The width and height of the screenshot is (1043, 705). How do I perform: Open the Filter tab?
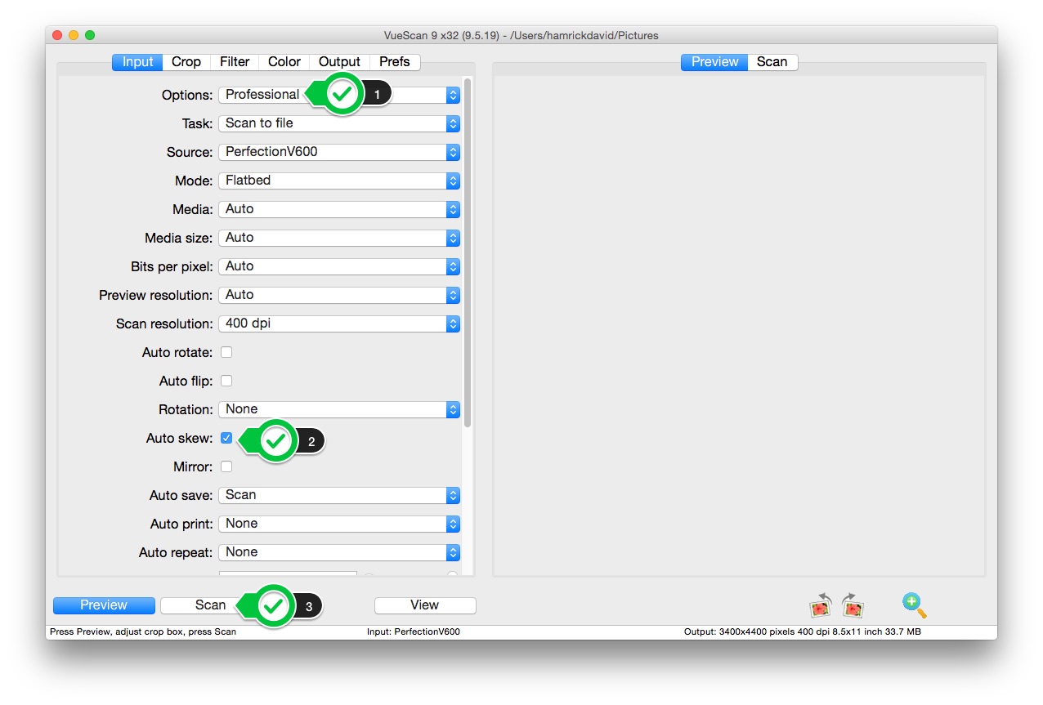coord(235,62)
